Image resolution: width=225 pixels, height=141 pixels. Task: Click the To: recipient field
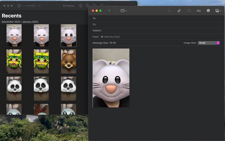click(158, 18)
